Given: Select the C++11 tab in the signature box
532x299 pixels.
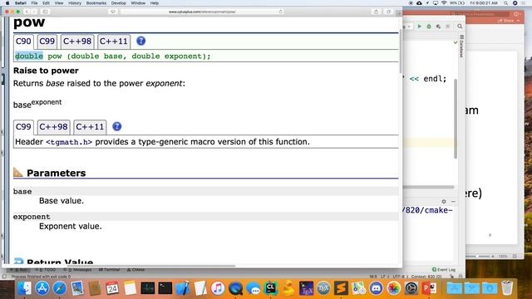Looking at the screenshot, I should point(114,42).
